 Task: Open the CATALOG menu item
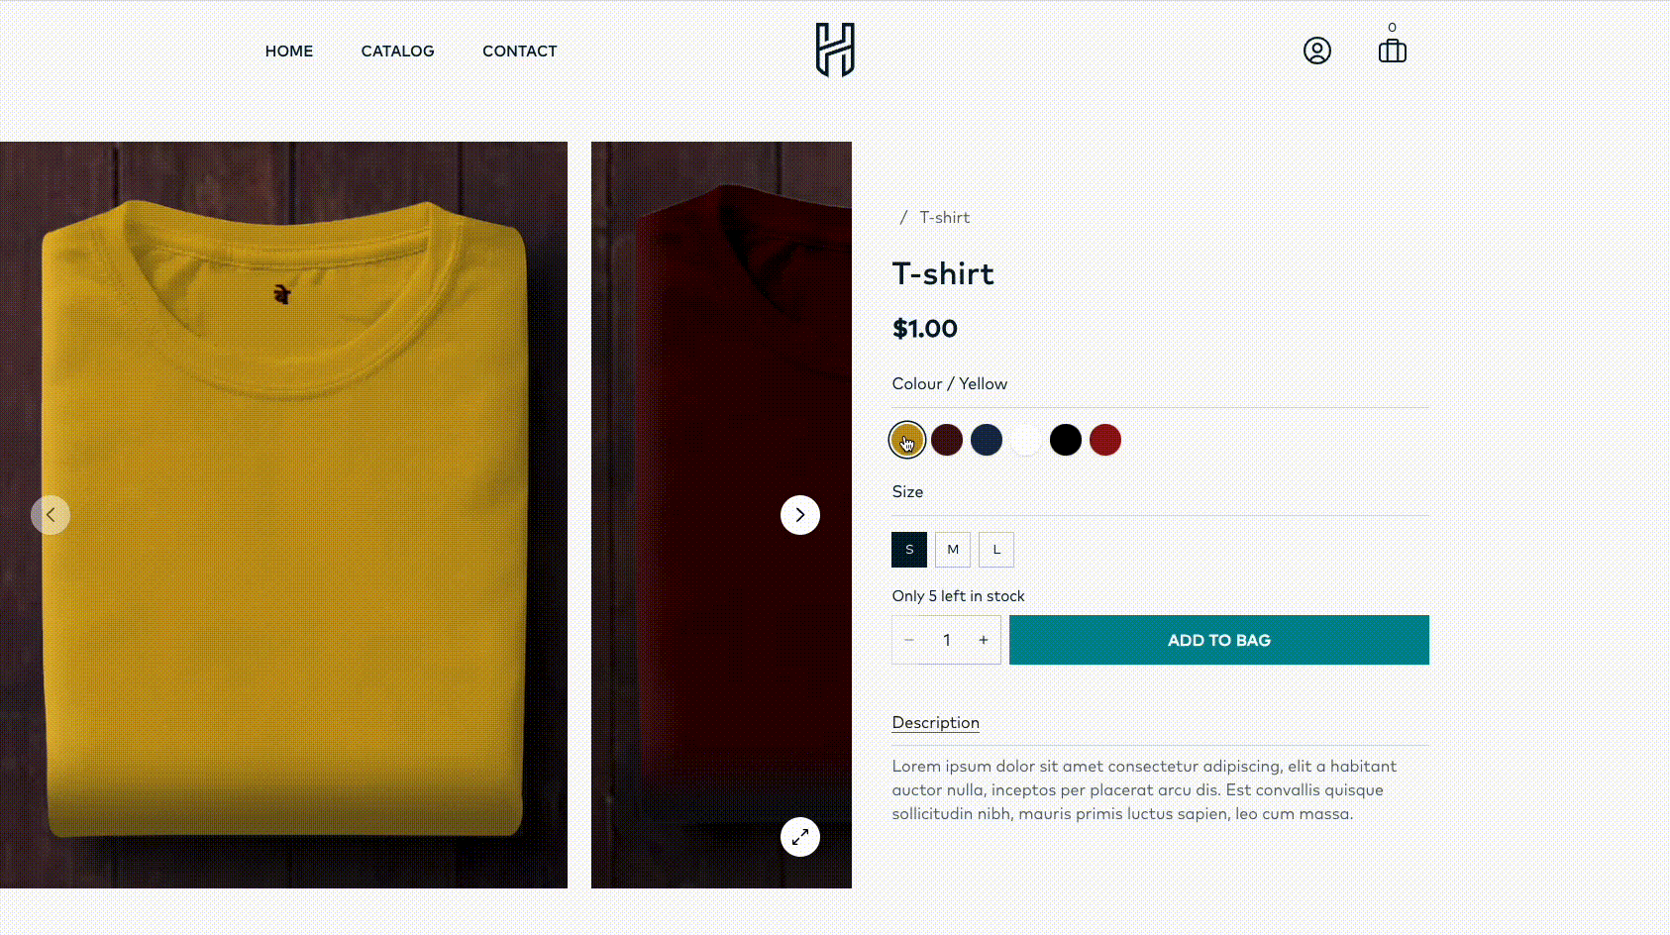click(x=397, y=51)
